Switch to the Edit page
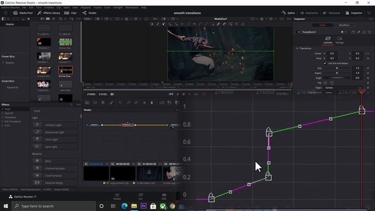 click(164, 196)
